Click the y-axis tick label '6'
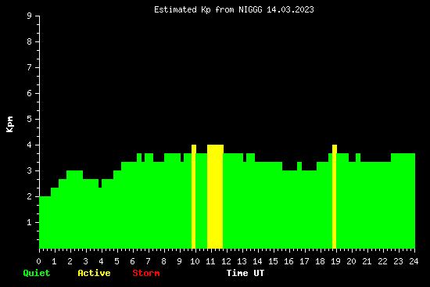The image size is (430, 287). pos(30,93)
